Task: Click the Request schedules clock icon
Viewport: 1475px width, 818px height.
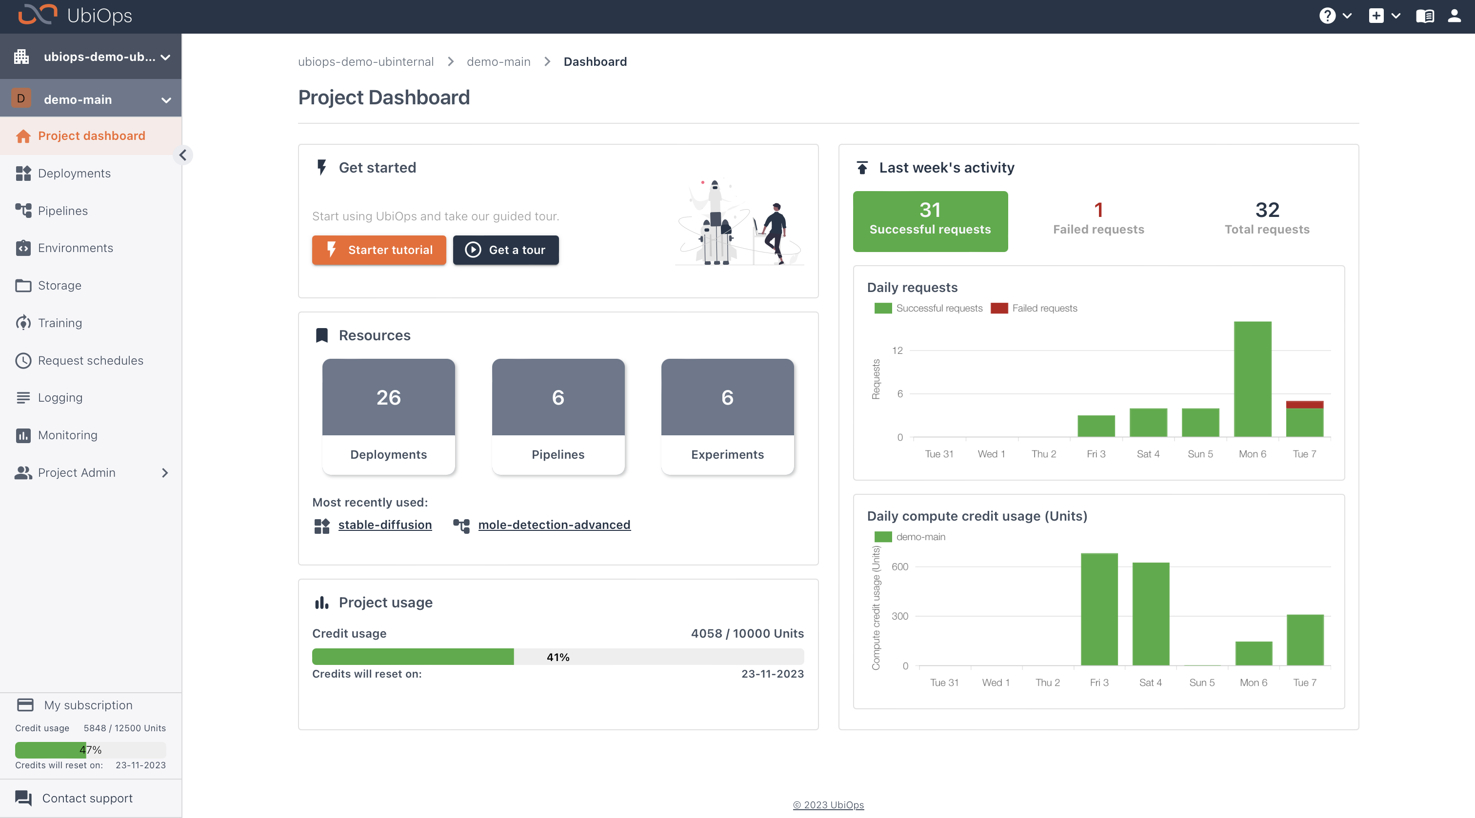Action: (x=23, y=361)
